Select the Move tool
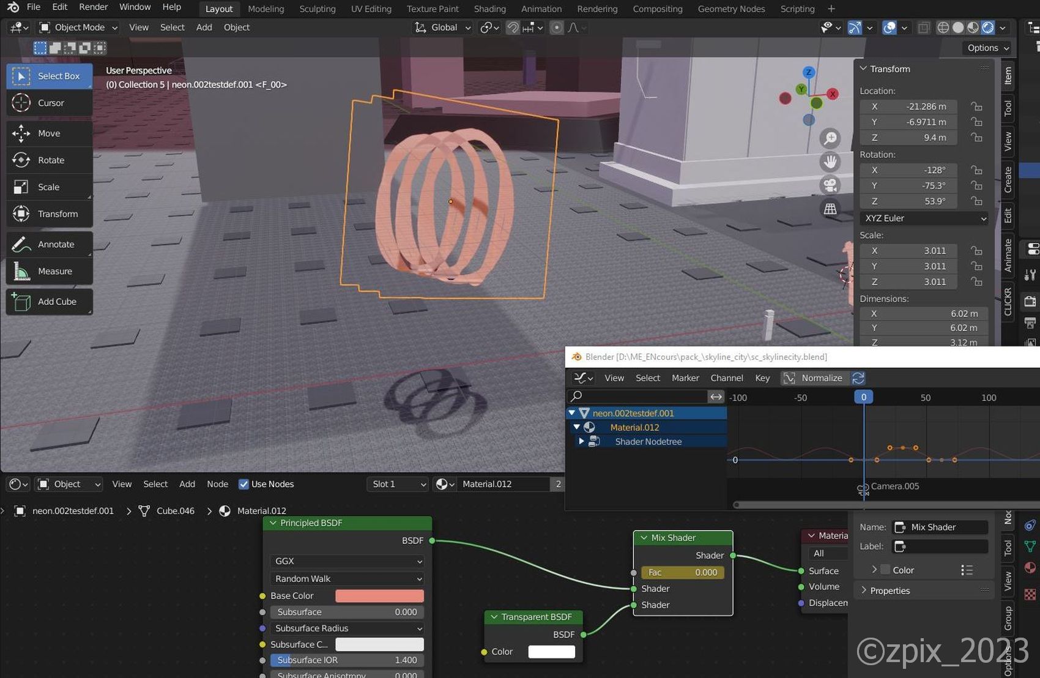 point(49,133)
